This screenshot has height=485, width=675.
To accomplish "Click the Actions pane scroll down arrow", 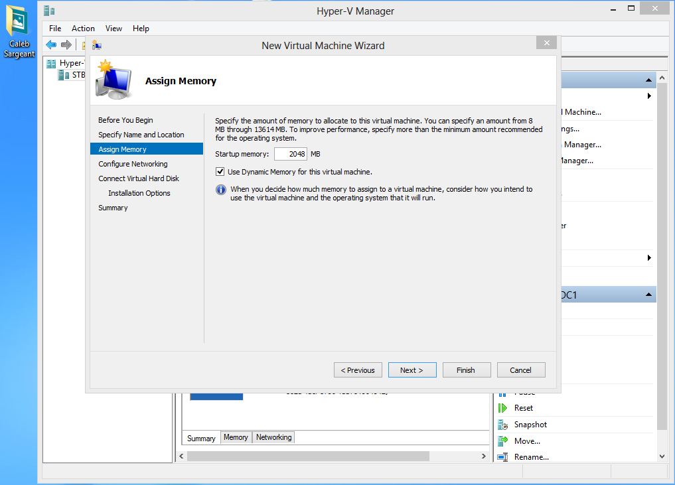I will [662, 456].
